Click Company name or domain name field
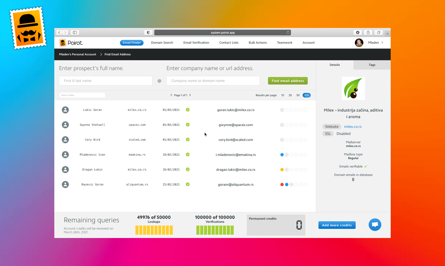This screenshot has height=266, width=445. click(x=213, y=81)
